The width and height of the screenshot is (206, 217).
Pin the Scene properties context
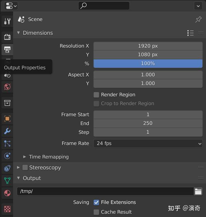(198, 20)
